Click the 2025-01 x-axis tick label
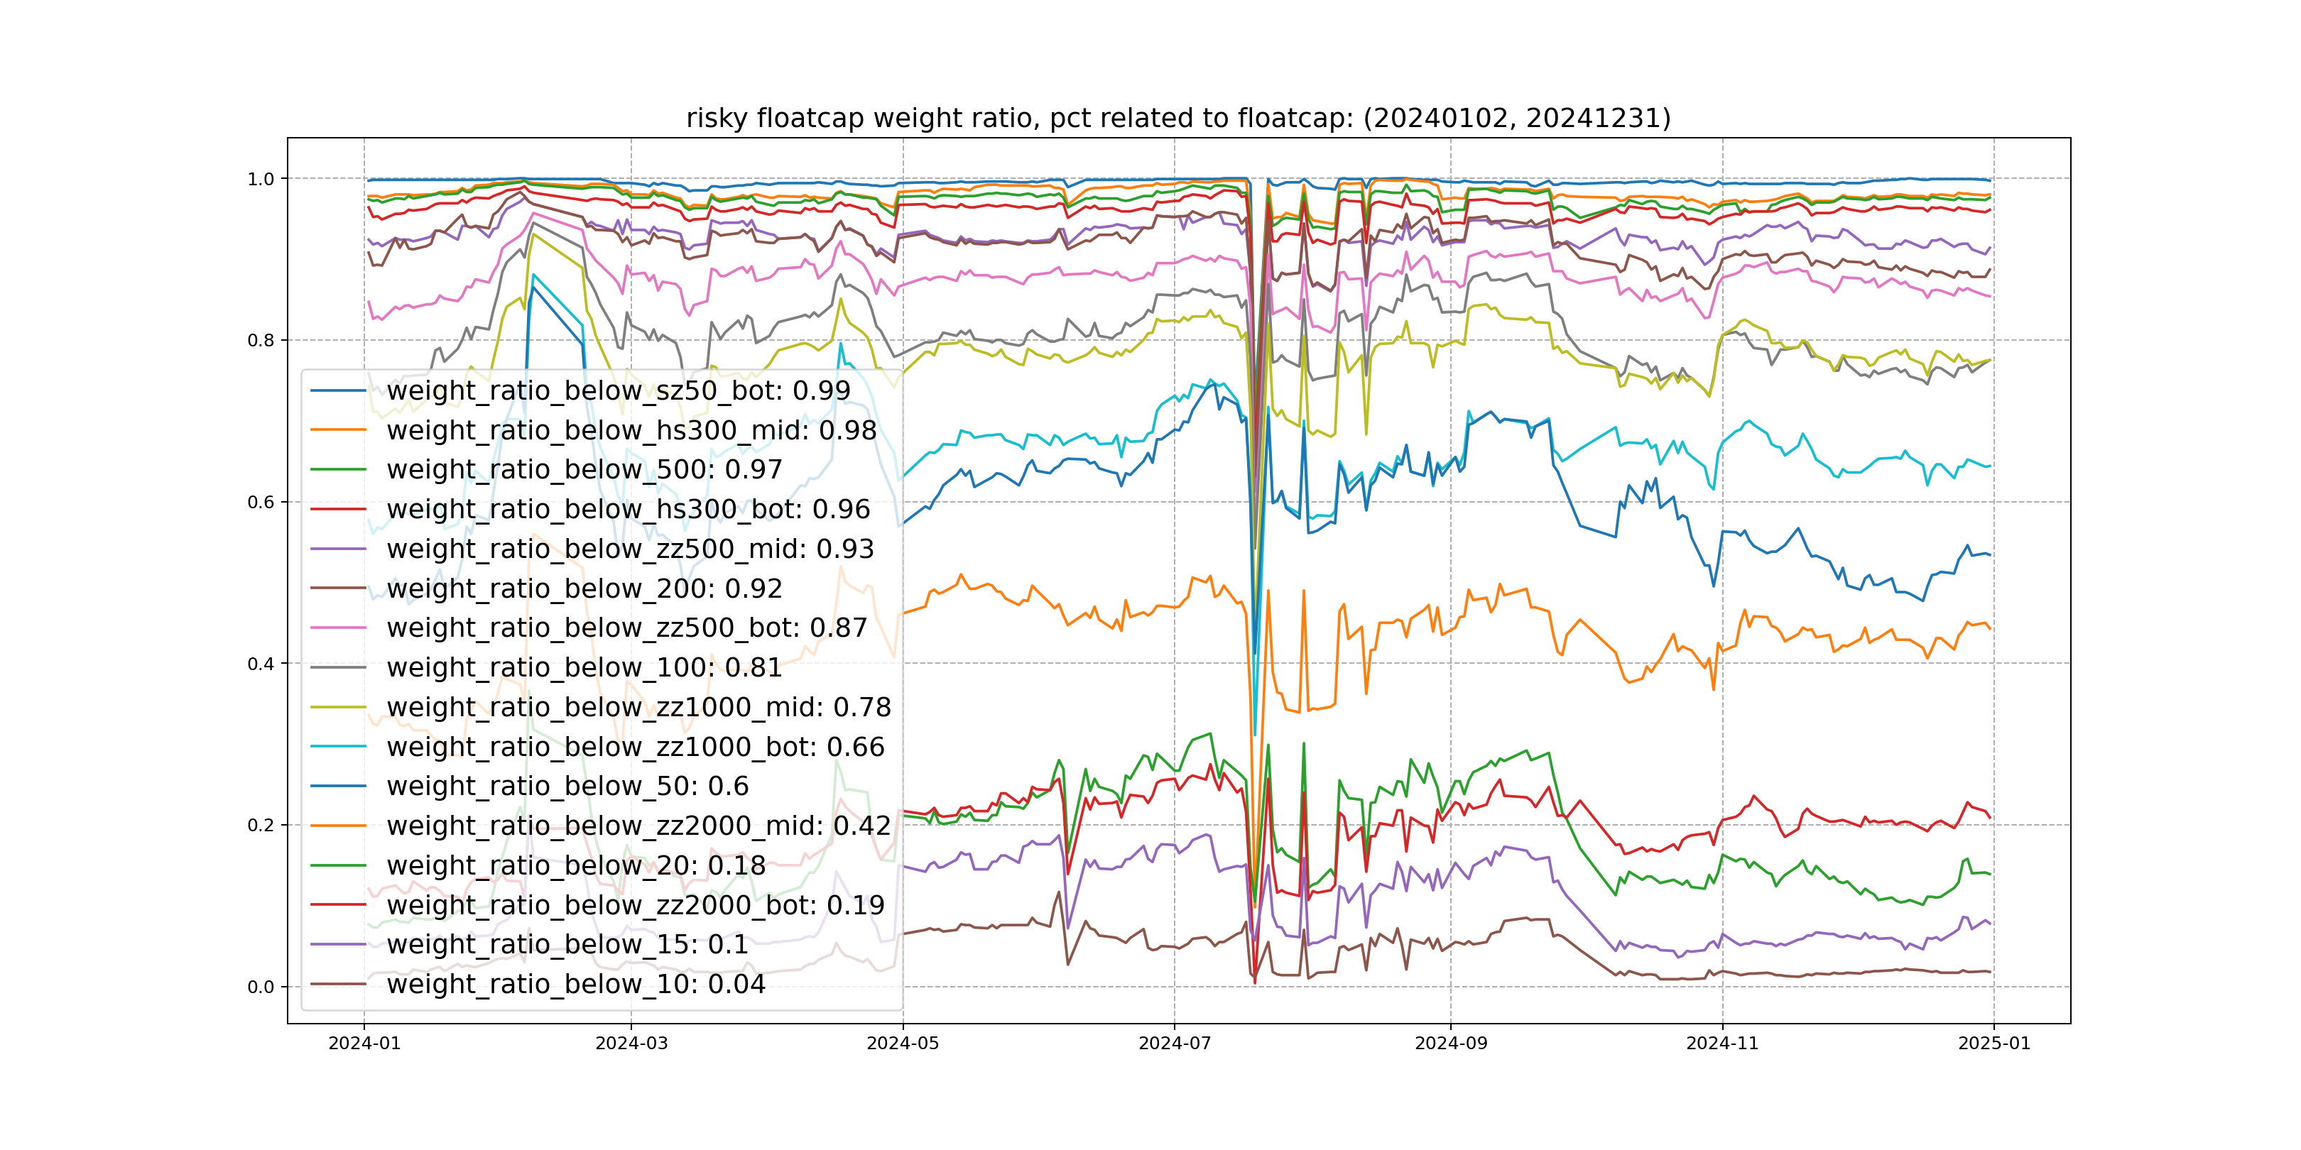This screenshot has height=1150, width=2301. pos(1993,1044)
